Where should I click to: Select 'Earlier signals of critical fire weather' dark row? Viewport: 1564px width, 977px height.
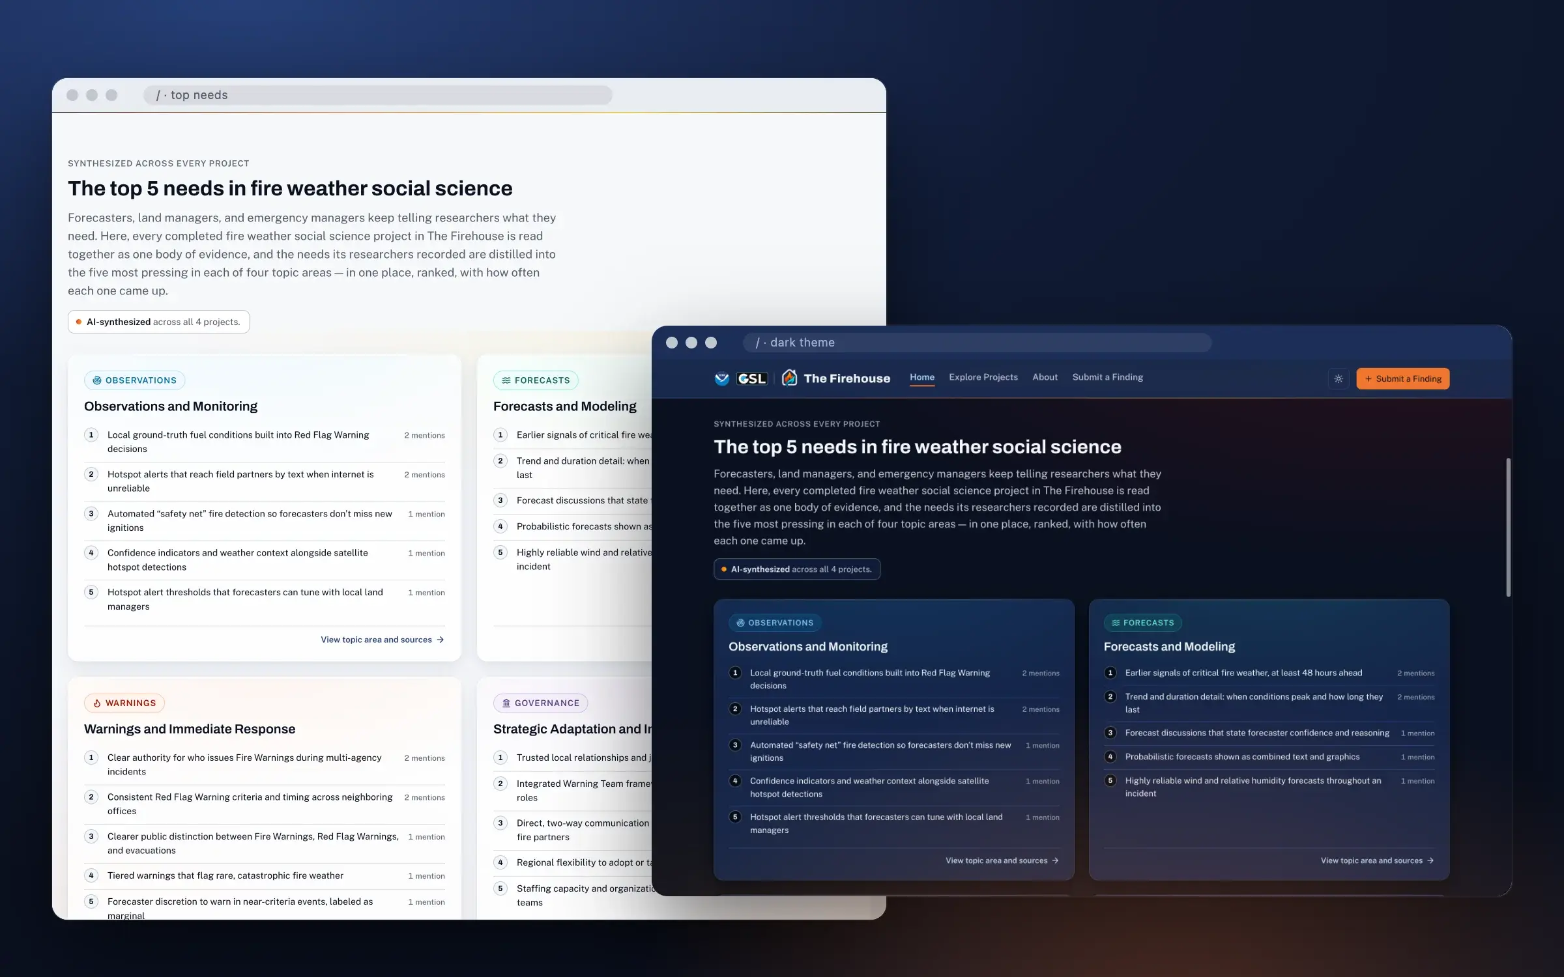pos(1269,673)
